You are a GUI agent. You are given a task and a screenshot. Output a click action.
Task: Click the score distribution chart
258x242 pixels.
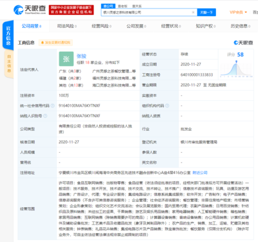pyautogui.click(x=236, y=69)
